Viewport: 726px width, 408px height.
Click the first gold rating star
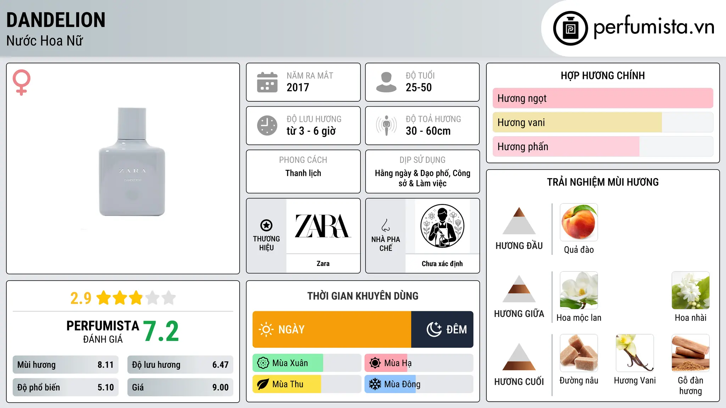pyautogui.click(x=104, y=298)
